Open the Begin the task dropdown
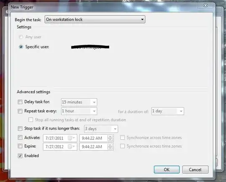 coord(95,19)
